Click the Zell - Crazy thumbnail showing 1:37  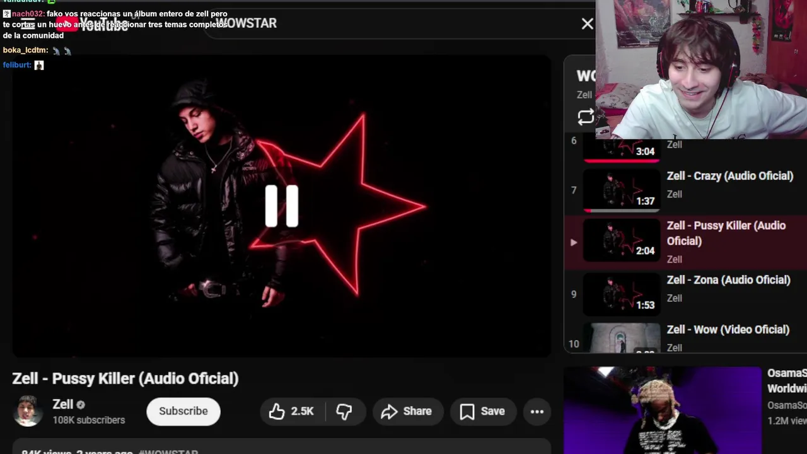(622, 190)
